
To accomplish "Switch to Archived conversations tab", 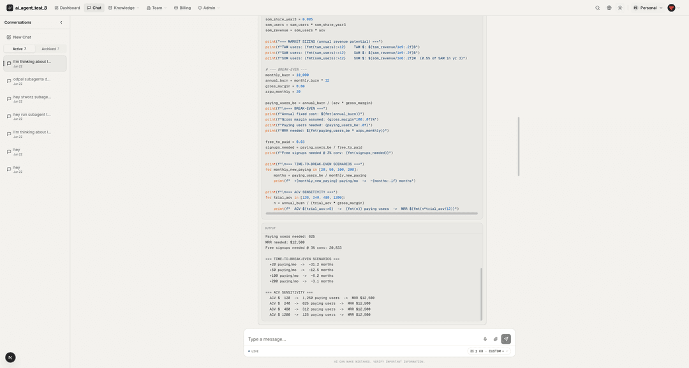I will [50, 48].
